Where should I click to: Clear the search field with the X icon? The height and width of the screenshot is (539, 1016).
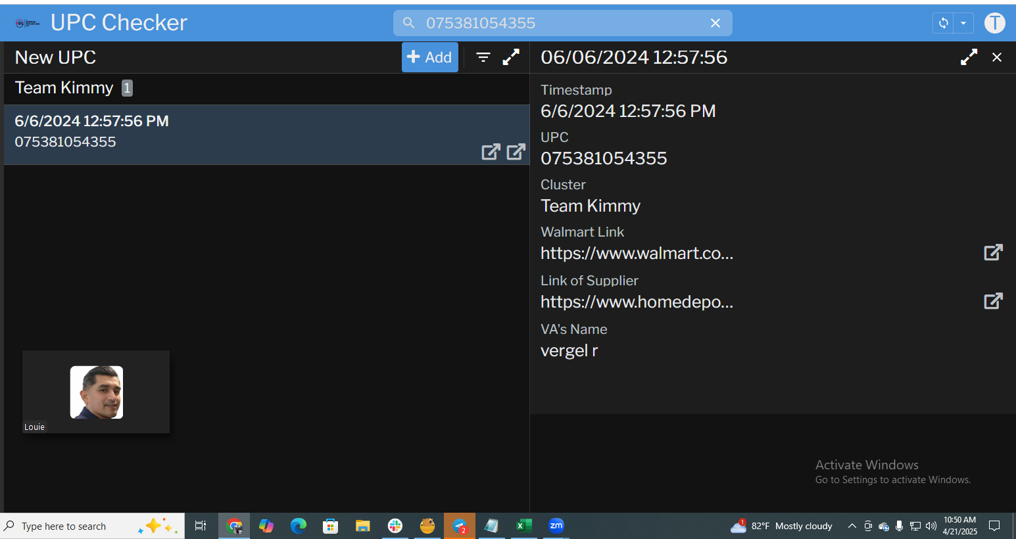(x=715, y=23)
